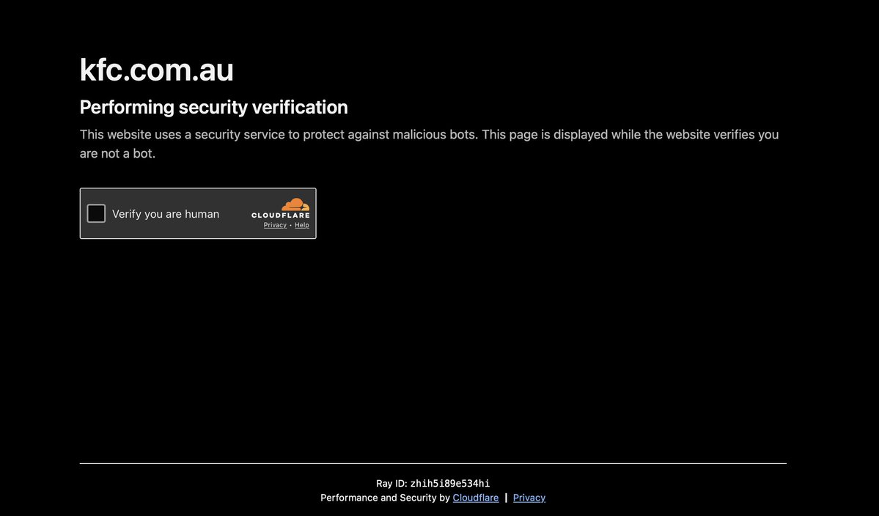
Task: Click the 'Performance and Security by' footer text
Action: coord(385,498)
